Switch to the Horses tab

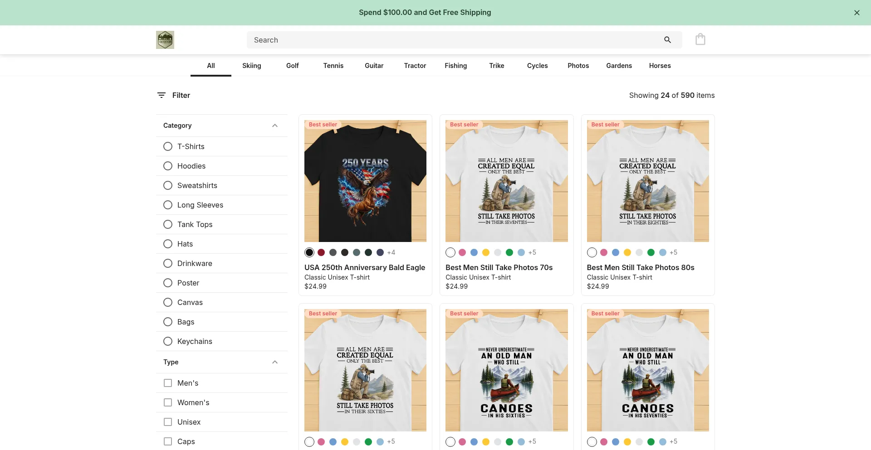(x=660, y=66)
